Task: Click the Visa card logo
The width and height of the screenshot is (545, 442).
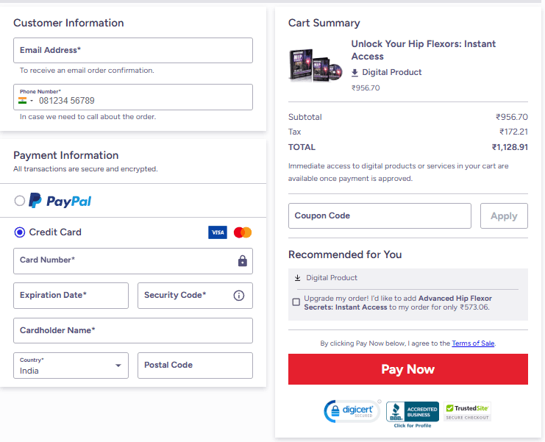Action: coord(218,232)
